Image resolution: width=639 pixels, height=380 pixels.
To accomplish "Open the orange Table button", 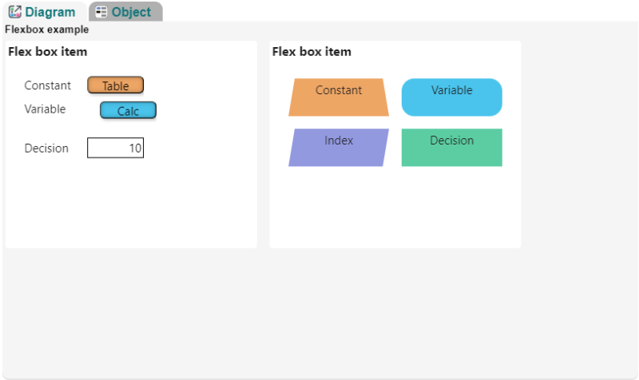I will pyautogui.click(x=115, y=85).
